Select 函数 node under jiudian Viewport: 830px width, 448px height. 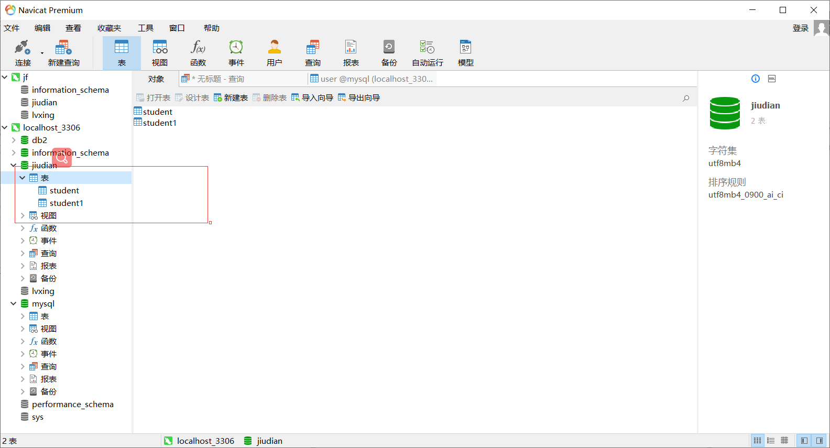(x=43, y=228)
